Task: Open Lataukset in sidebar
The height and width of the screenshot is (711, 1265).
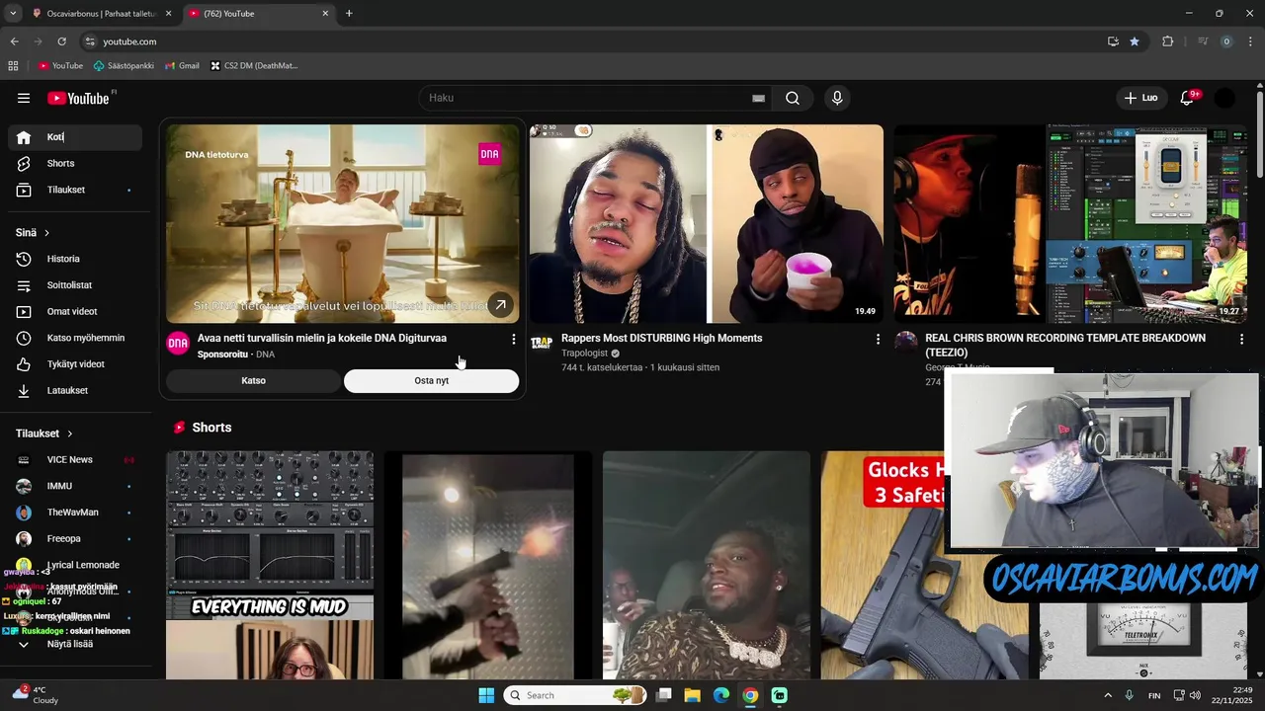Action: tap(75, 390)
